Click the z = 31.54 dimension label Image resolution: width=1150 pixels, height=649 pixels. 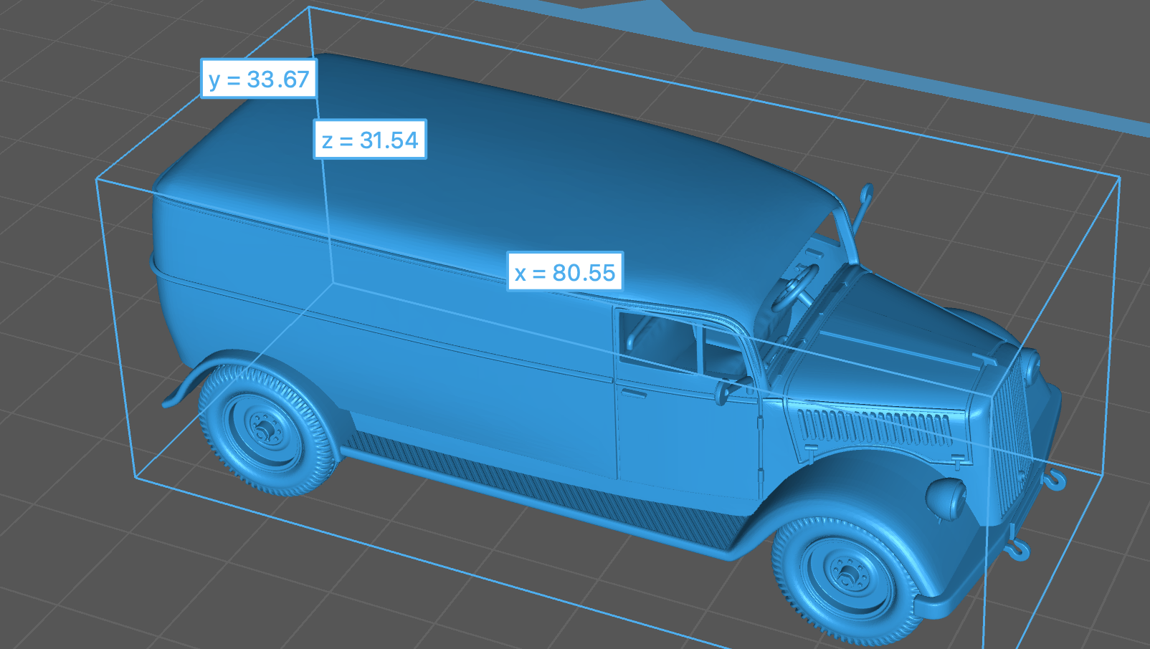[370, 140]
